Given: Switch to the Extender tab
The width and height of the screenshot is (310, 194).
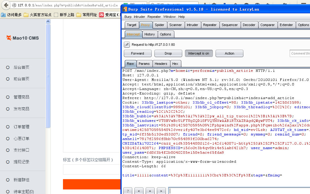Looking at the screenshot, I should click(286, 25).
